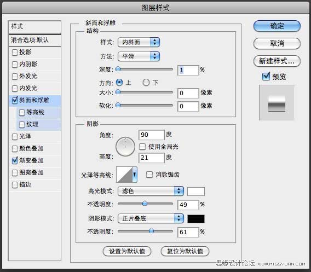
Task: Click the 角度 input showing 90
Action: (x=152, y=135)
